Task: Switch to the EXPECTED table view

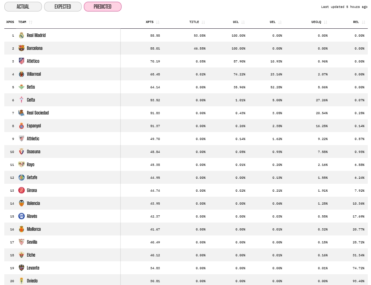Action: pos(63,6)
